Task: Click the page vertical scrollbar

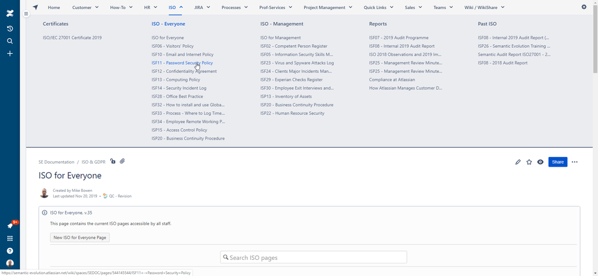Action: coord(596,38)
